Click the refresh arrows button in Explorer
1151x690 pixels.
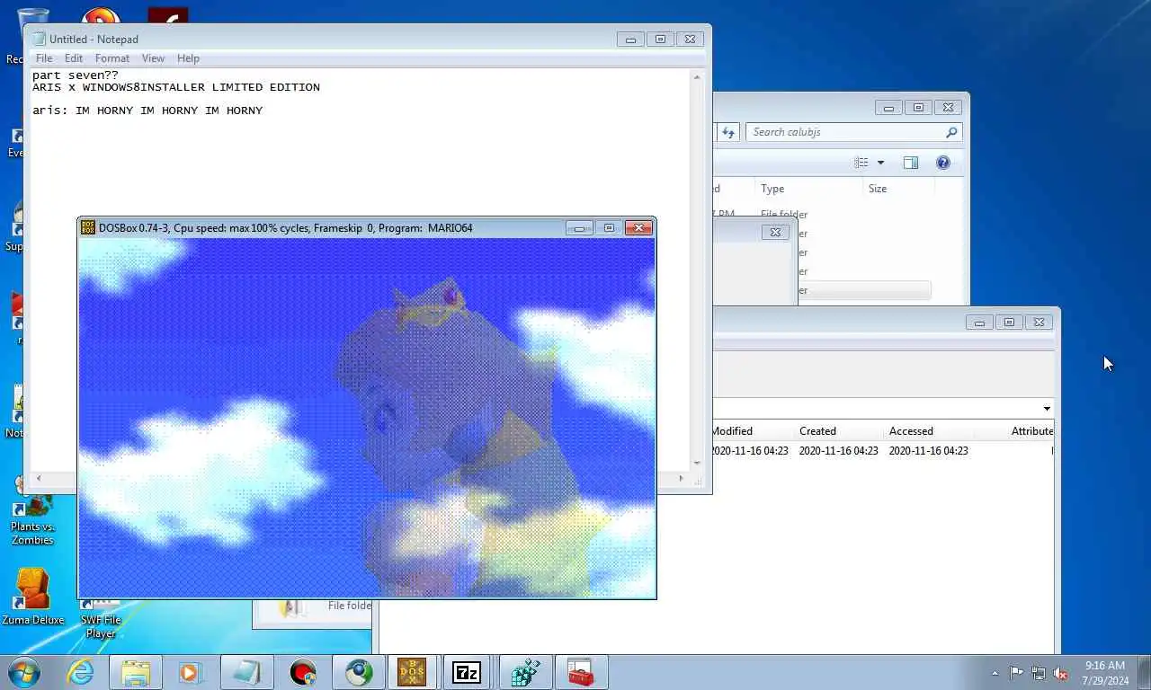coord(728,132)
